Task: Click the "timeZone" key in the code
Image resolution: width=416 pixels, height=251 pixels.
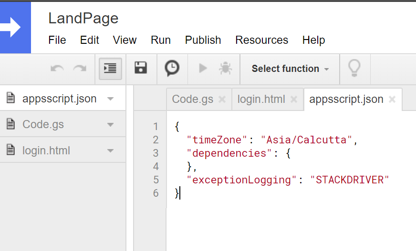Action: click(217, 140)
